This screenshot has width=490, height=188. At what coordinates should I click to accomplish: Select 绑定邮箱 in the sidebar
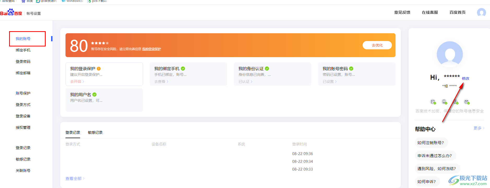click(23, 73)
